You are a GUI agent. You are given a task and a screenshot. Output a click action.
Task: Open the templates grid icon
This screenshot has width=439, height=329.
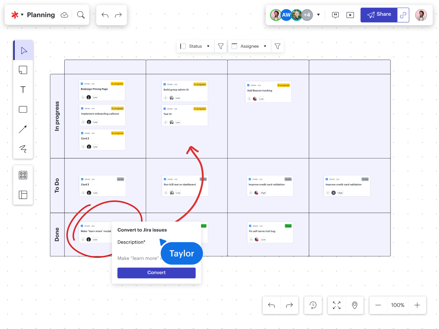click(23, 175)
